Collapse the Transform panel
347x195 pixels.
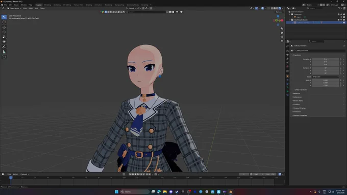pos(297,55)
